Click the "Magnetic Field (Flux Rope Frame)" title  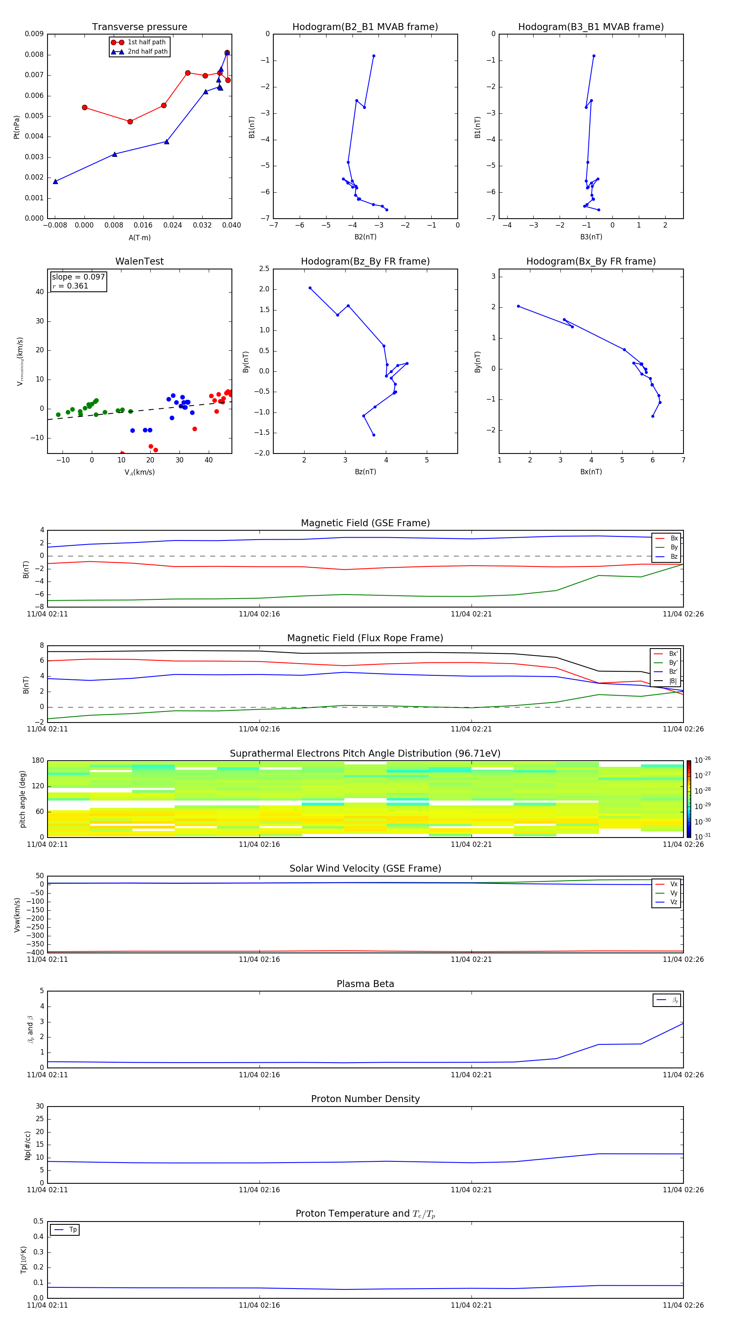coord(365,638)
